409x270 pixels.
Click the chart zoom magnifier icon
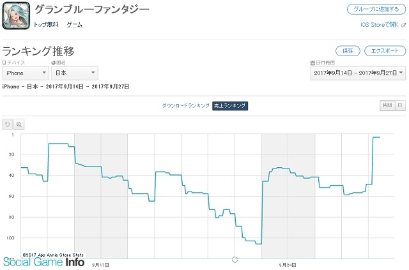[x=19, y=124]
